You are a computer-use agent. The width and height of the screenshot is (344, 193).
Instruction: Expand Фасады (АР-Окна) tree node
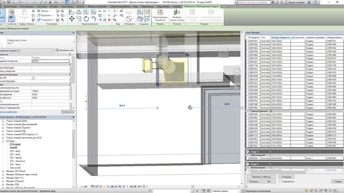pyautogui.click(x=3, y=171)
